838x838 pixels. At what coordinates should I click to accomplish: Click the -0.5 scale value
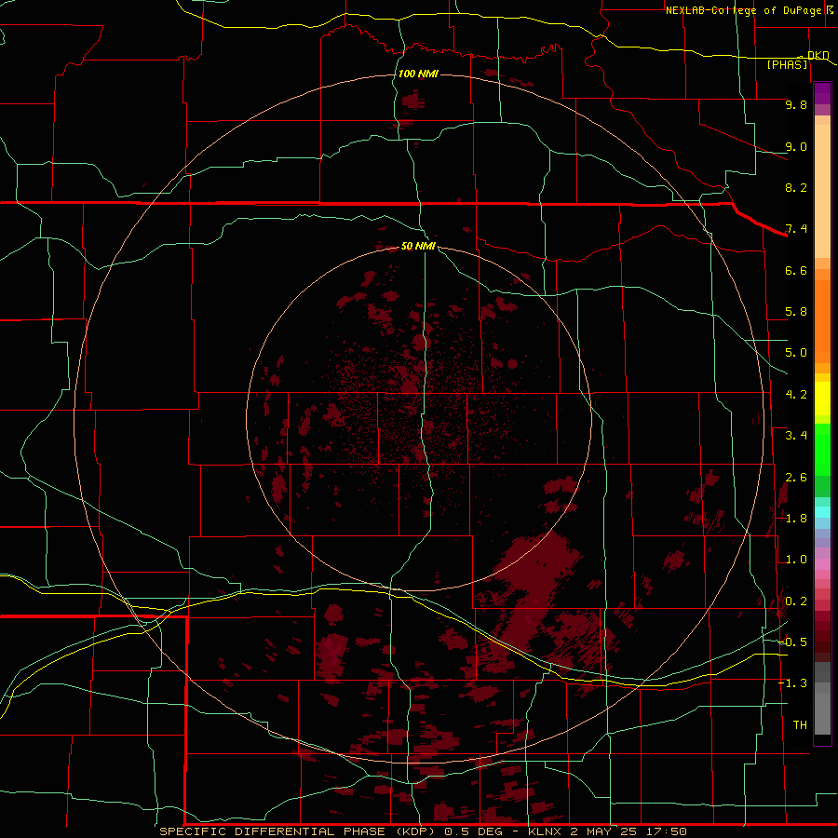click(x=792, y=642)
